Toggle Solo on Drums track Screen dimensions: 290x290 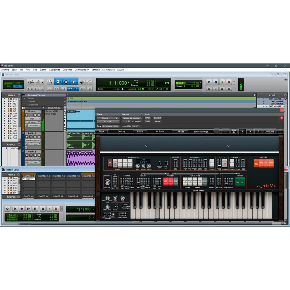(35, 115)
